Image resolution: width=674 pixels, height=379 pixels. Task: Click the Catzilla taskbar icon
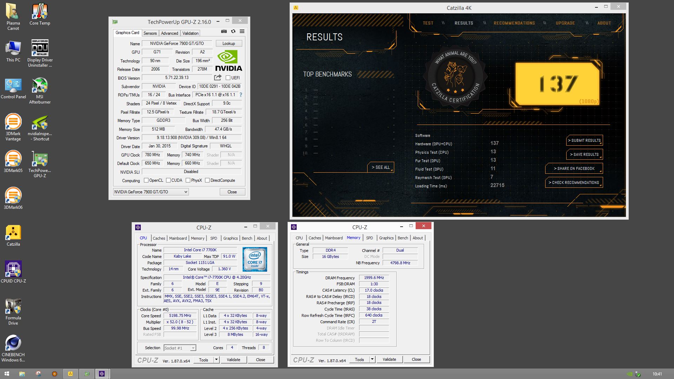(70, 374)
